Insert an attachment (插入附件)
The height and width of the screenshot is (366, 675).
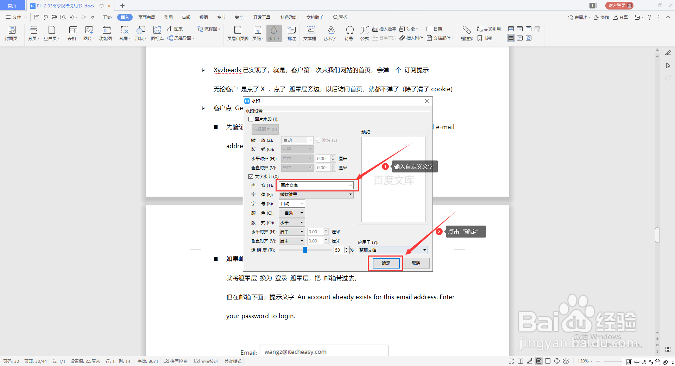411,38
